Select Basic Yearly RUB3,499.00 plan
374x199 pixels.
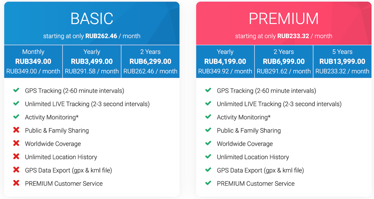pyautogui.click(x=92, y=61)
